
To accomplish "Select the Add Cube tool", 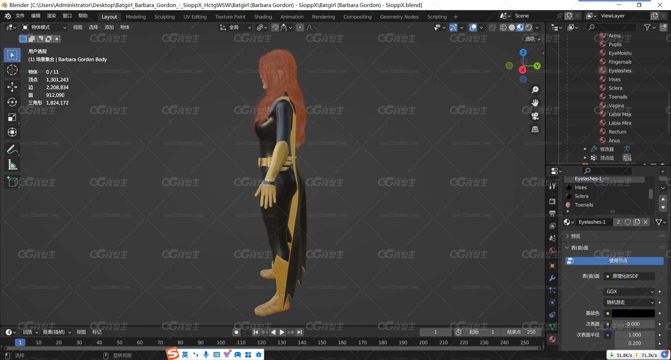I will click(12, 182).
